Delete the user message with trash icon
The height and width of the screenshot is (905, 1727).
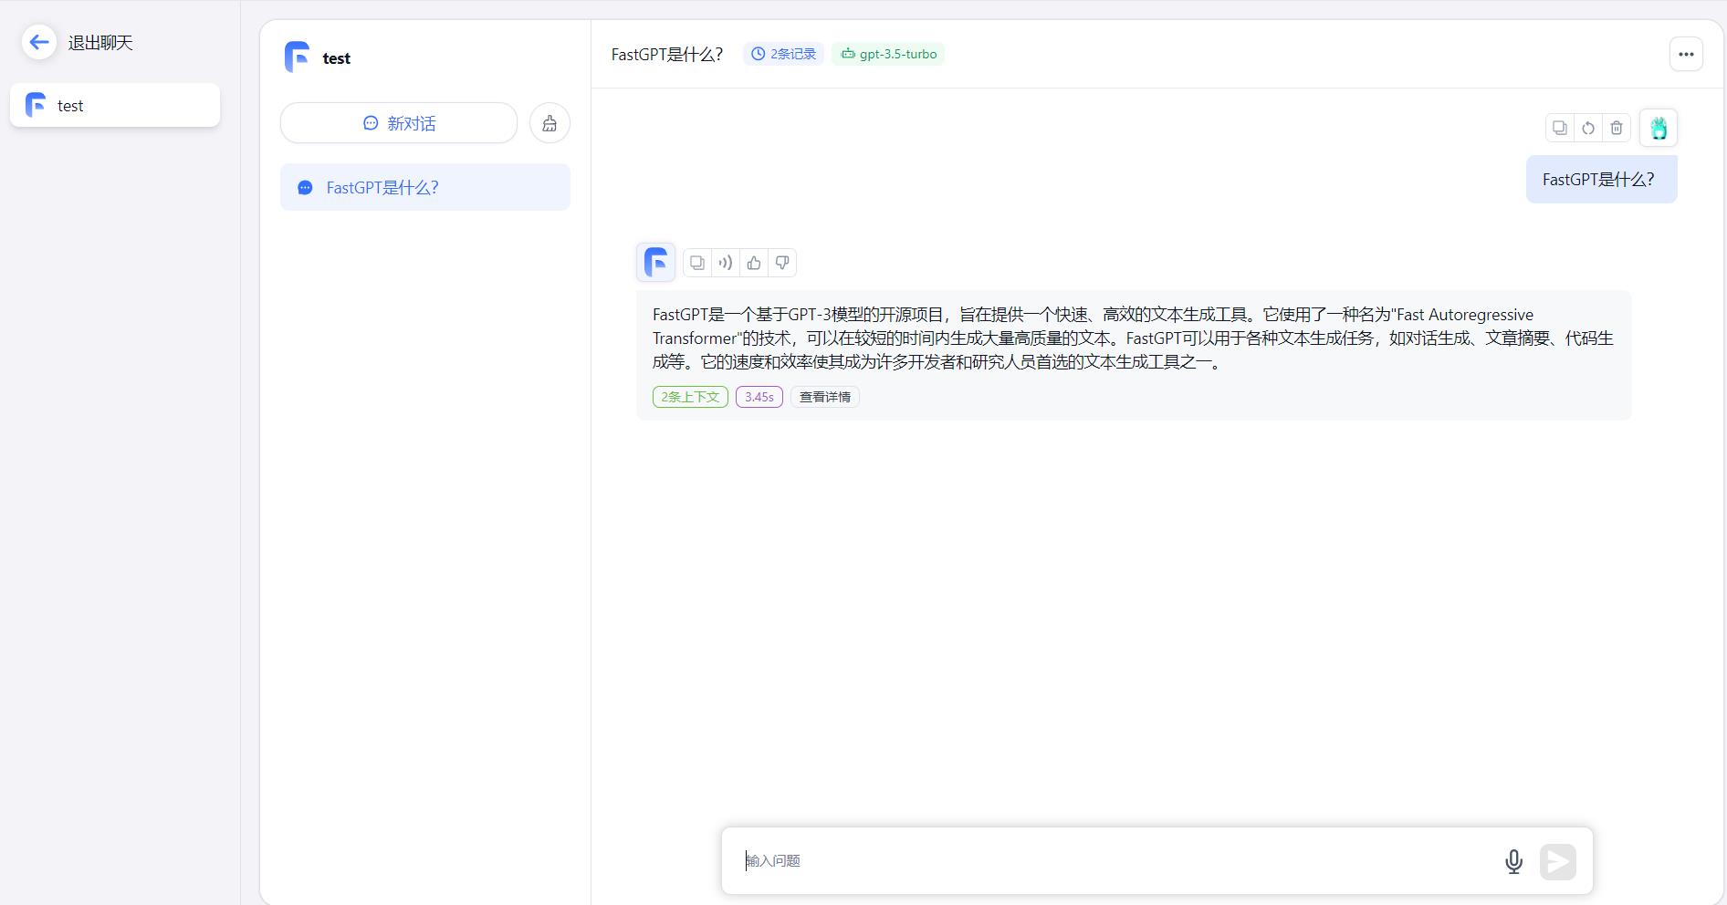pyautogui.click(x=1617, y=128)
